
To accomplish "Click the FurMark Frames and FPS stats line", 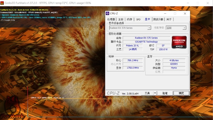I will (29, 12).
